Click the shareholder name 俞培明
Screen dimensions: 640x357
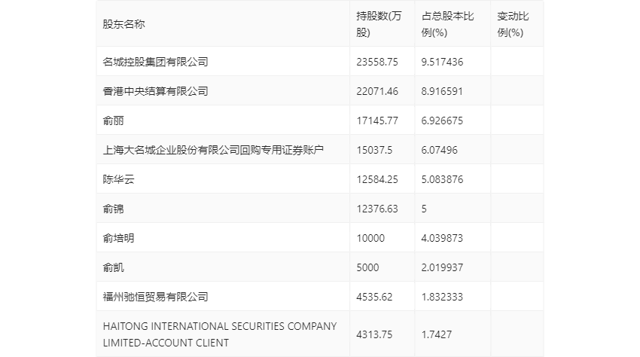pos(118,238)
